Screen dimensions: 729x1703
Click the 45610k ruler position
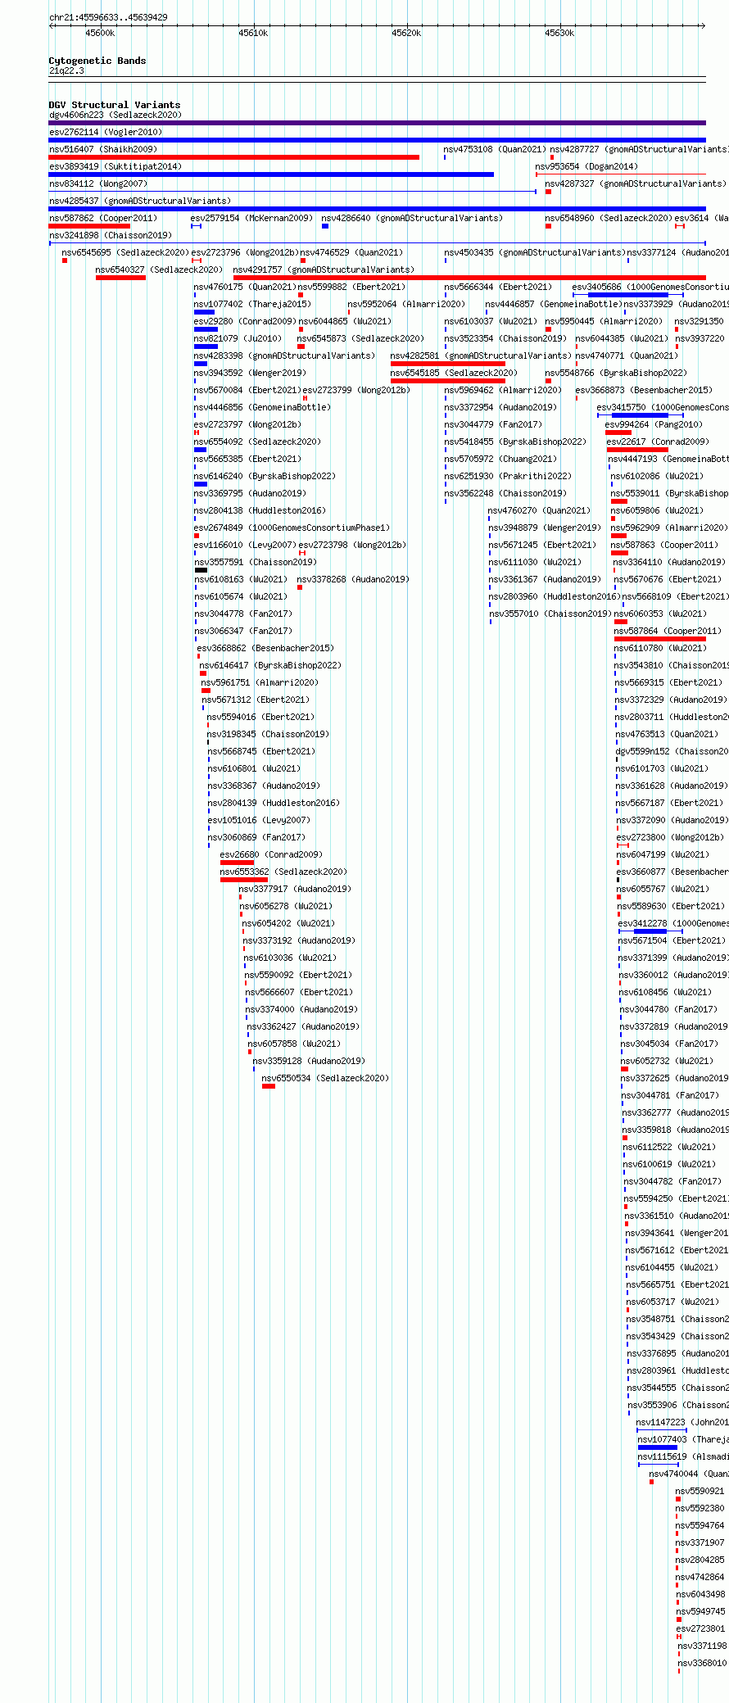[253, 33]
